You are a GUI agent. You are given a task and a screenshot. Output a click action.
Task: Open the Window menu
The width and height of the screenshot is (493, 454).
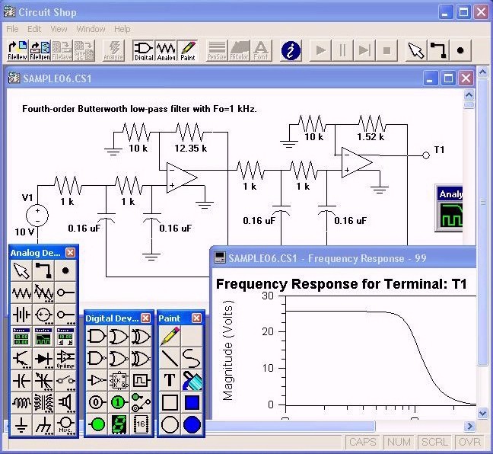click(91, 29)
